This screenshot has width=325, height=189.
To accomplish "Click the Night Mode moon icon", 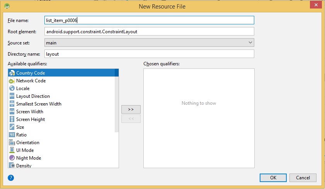I will pyautogui.click(x=12, y=158).
